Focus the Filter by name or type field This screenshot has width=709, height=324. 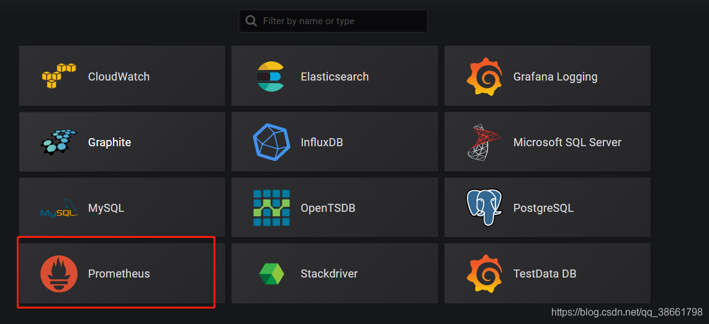(333, 21)
